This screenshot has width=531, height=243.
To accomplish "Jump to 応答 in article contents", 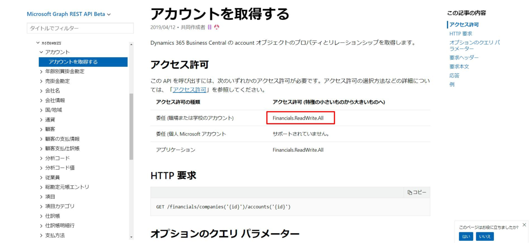I will tap(454, 76).
